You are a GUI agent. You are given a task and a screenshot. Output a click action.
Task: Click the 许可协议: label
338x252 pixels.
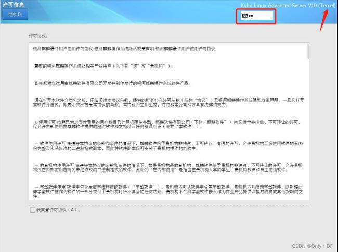38,36
